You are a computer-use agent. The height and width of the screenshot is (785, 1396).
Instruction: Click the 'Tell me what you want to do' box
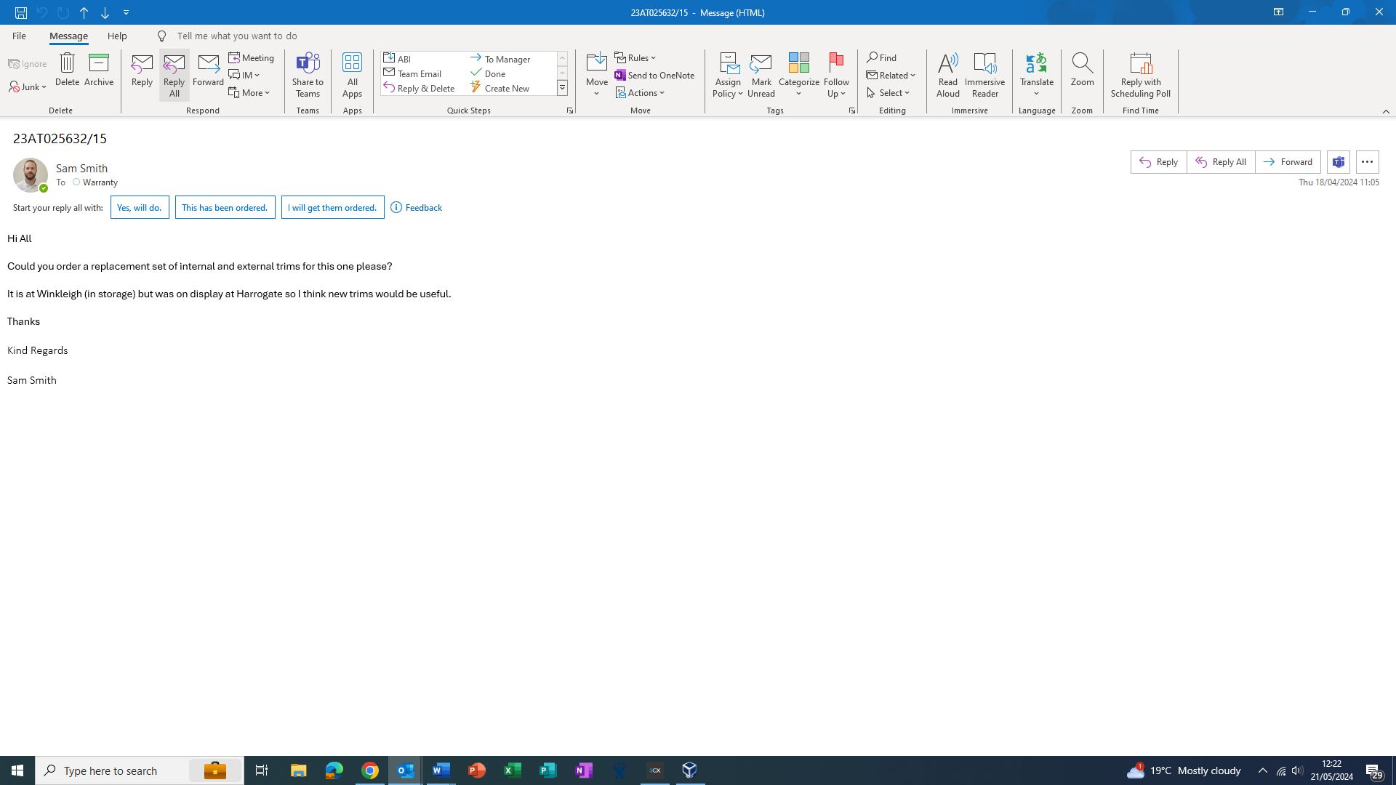point(236,36)
